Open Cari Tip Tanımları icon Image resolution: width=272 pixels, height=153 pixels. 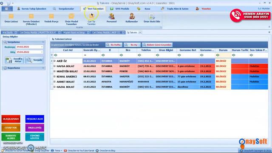pyautogui.click(x=91, y=20)
